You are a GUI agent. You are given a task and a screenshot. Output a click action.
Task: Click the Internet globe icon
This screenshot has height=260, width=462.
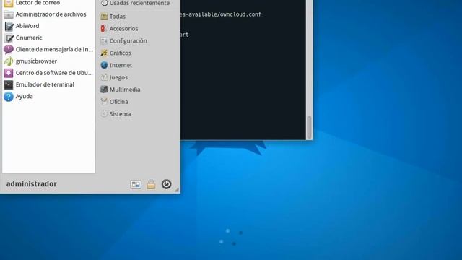104,65
